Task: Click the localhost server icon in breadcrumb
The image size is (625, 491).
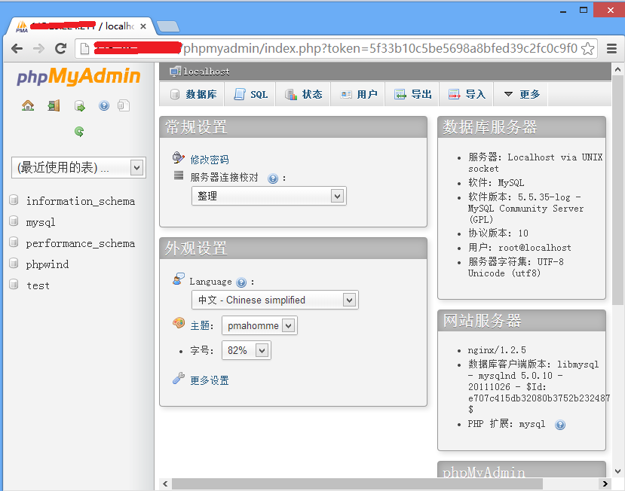Action: [175, 72]
